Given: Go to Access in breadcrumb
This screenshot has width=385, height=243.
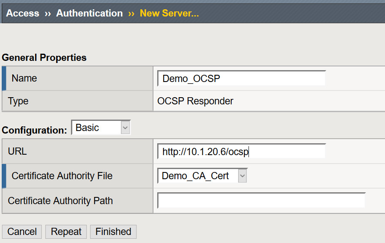Looking at the screenshot, I should coord(22,13).
